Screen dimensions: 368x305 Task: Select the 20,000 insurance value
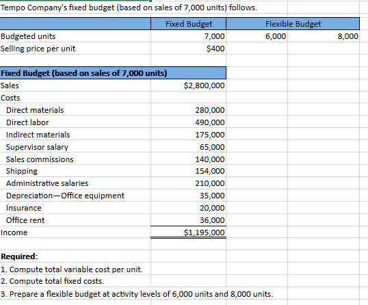click(189, 208)
